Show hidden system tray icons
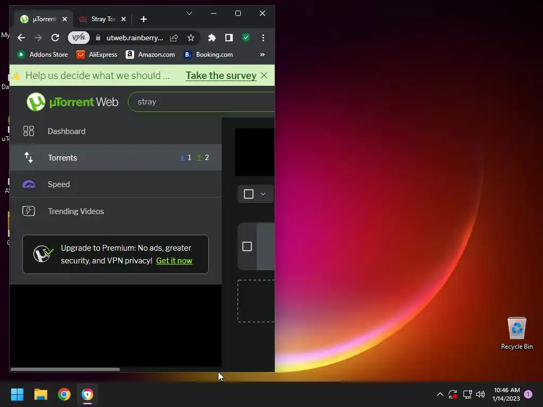 [x=440, y=394]
